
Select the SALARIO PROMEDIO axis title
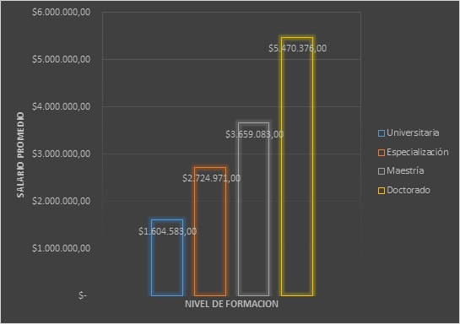pyautogui.click(x=20, y=154)
